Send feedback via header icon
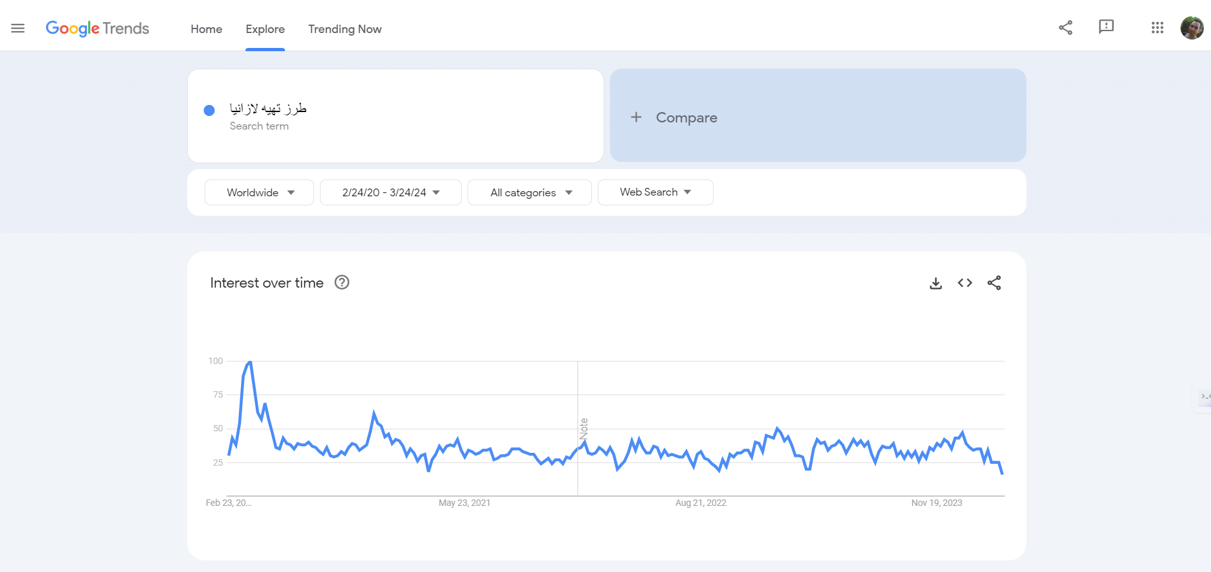The image size is (1211, 572). coord(1106,27)
